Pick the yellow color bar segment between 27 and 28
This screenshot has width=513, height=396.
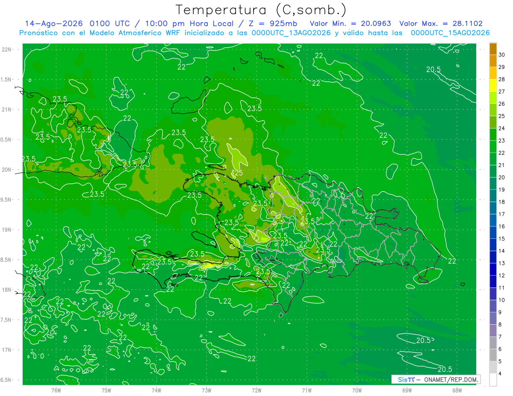pyautogui.click(x=493, y=85)
